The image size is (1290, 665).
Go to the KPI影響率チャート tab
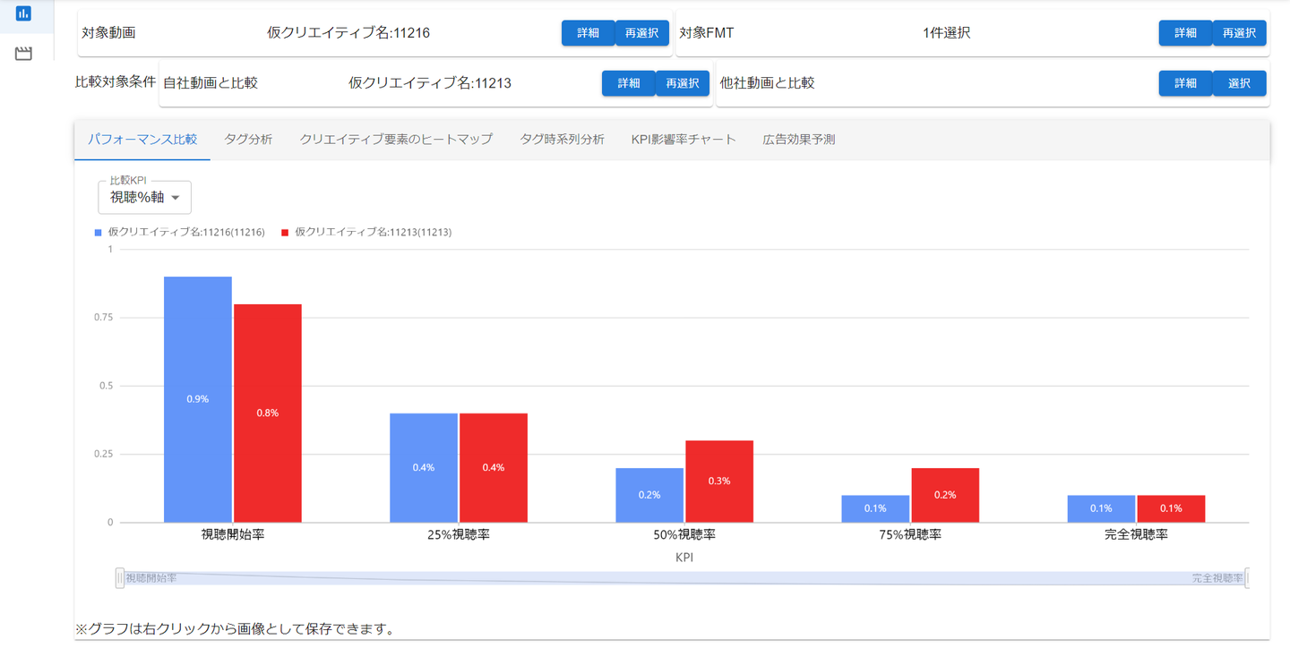[684, 140]
